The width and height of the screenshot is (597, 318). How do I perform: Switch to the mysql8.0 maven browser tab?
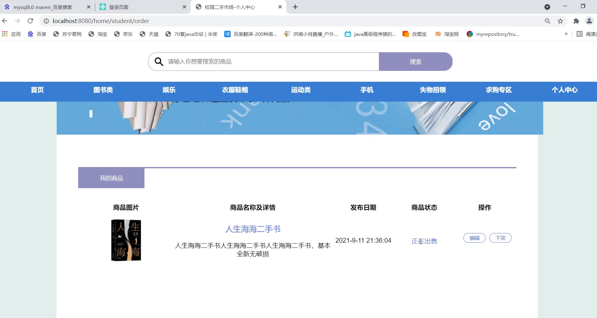pos(43,7)
